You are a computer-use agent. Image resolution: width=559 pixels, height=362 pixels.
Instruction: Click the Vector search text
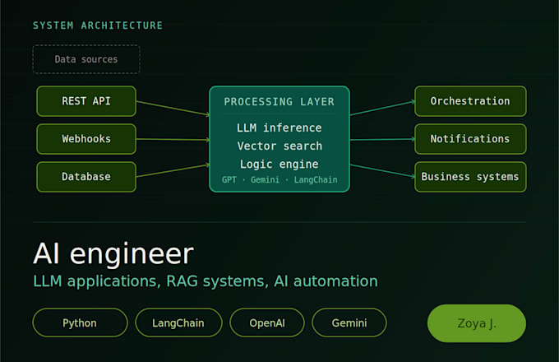click(279, 146)
